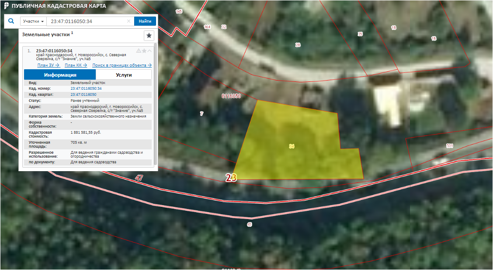Click parcel label 65 on the map
Viewport: 493px width, 270px height.
[x=250, y=224]
